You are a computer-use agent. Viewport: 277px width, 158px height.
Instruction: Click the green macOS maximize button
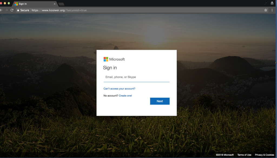click(x=9, y=3)
